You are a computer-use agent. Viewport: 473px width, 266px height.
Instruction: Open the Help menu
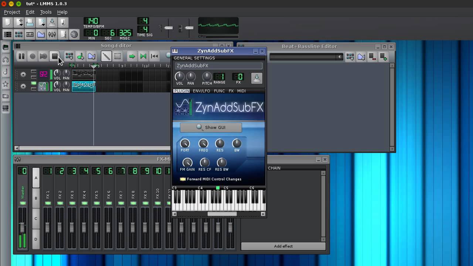point(62,12)
